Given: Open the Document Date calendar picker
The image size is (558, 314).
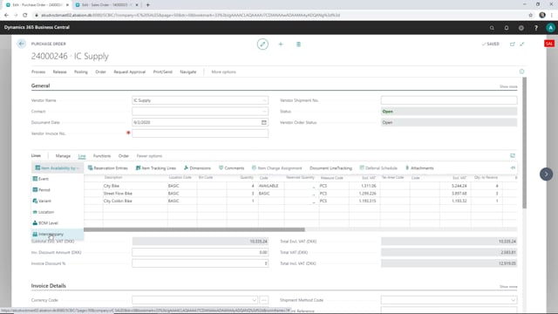Looking at the screenshot, I should tap(263, 122).
